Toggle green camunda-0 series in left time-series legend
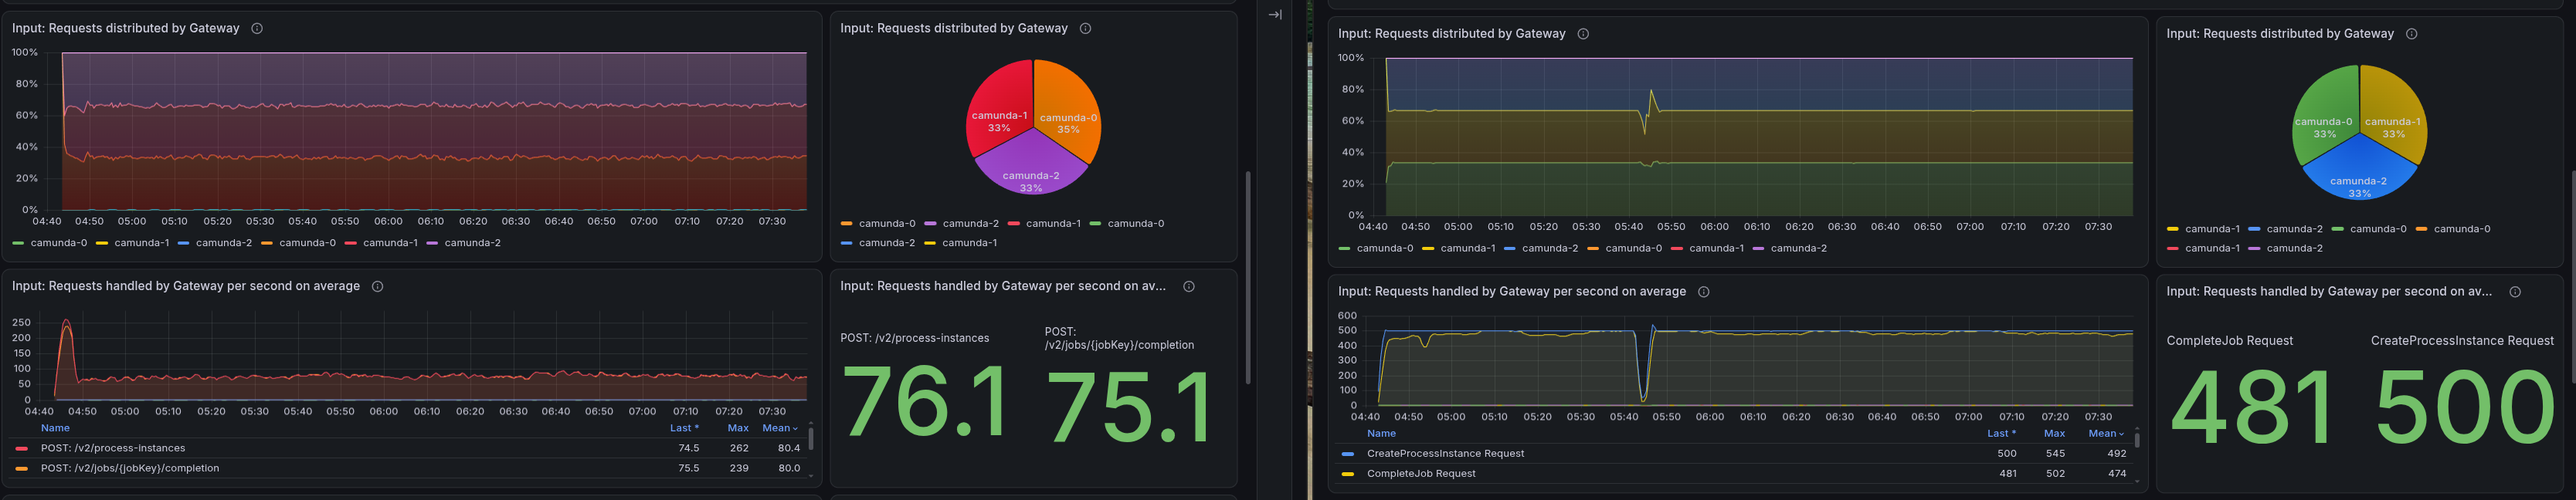This screenshot has width=2576, height=500. (x=49, y=242)
